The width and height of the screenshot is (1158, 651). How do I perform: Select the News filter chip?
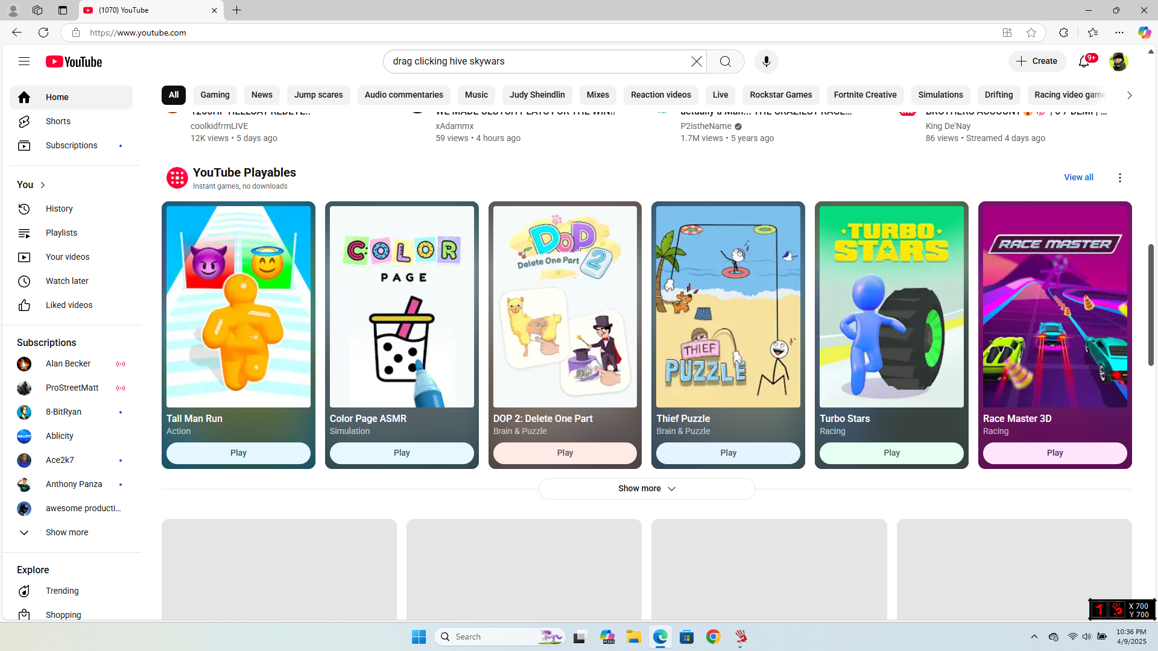[x=262, y=95]
